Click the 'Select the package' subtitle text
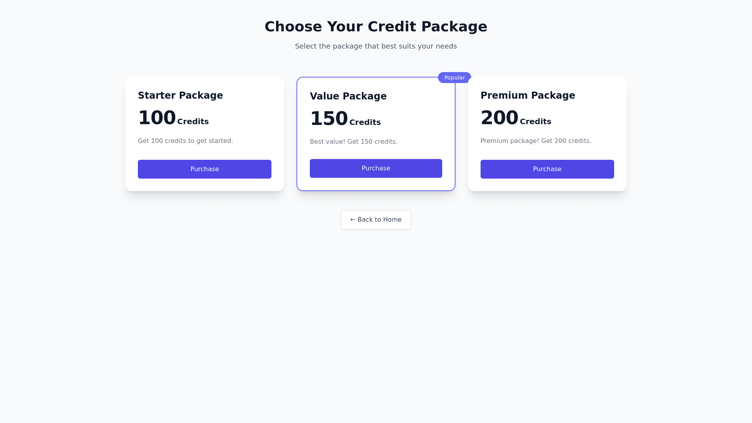This screenshot has height=423, width=752. 376,46
